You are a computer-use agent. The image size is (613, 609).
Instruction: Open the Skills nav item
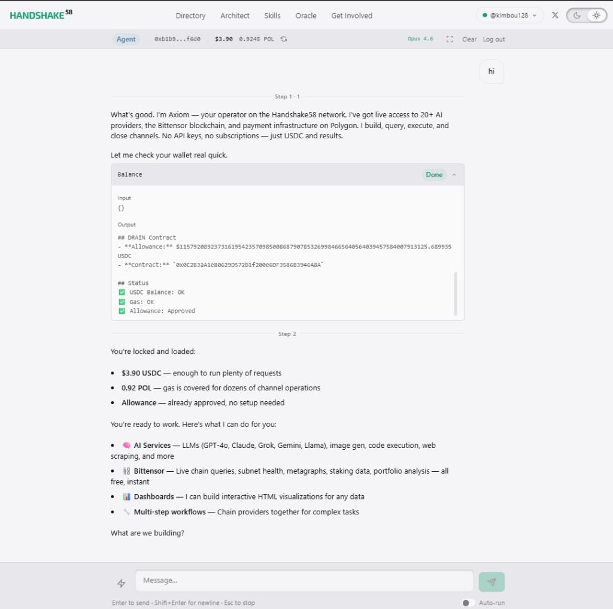272,16
